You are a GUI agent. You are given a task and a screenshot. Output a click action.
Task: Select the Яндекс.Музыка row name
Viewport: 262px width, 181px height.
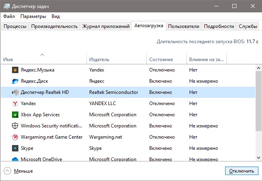coord(38,70)
